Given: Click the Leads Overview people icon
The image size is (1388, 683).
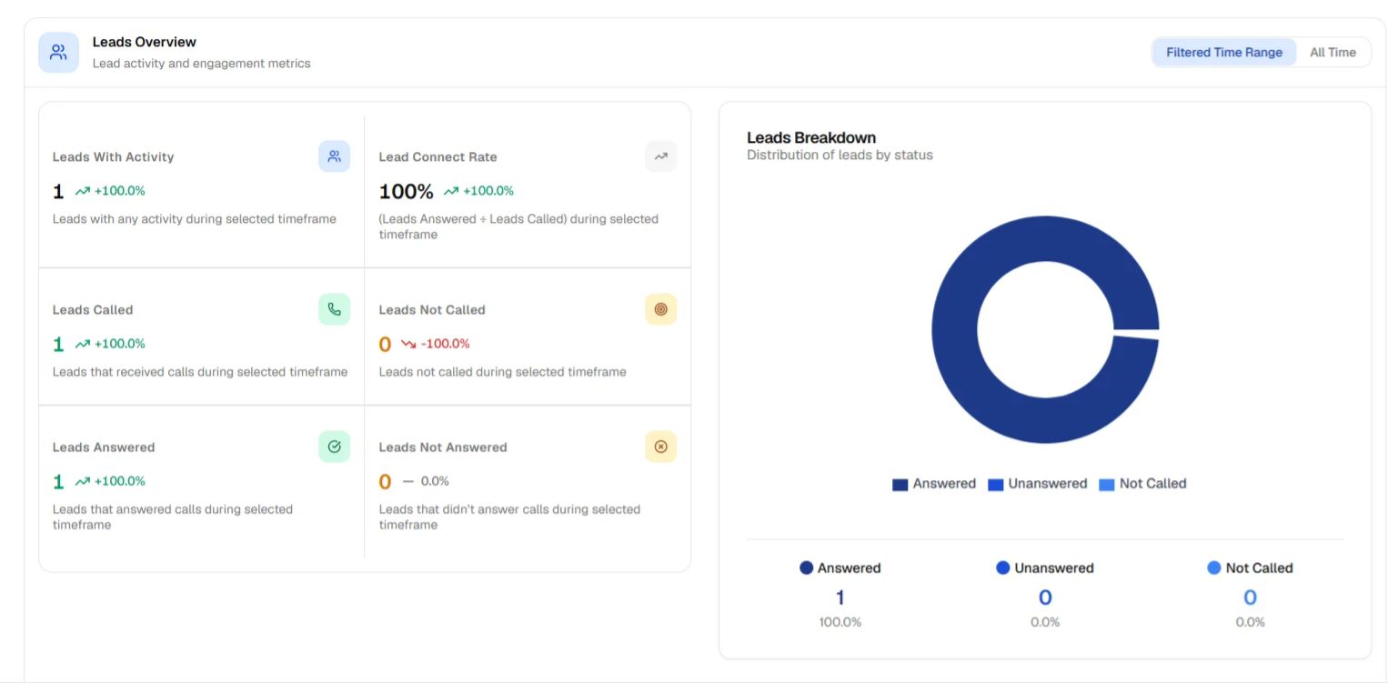Looking at the screenshot, I should point(58,52).
